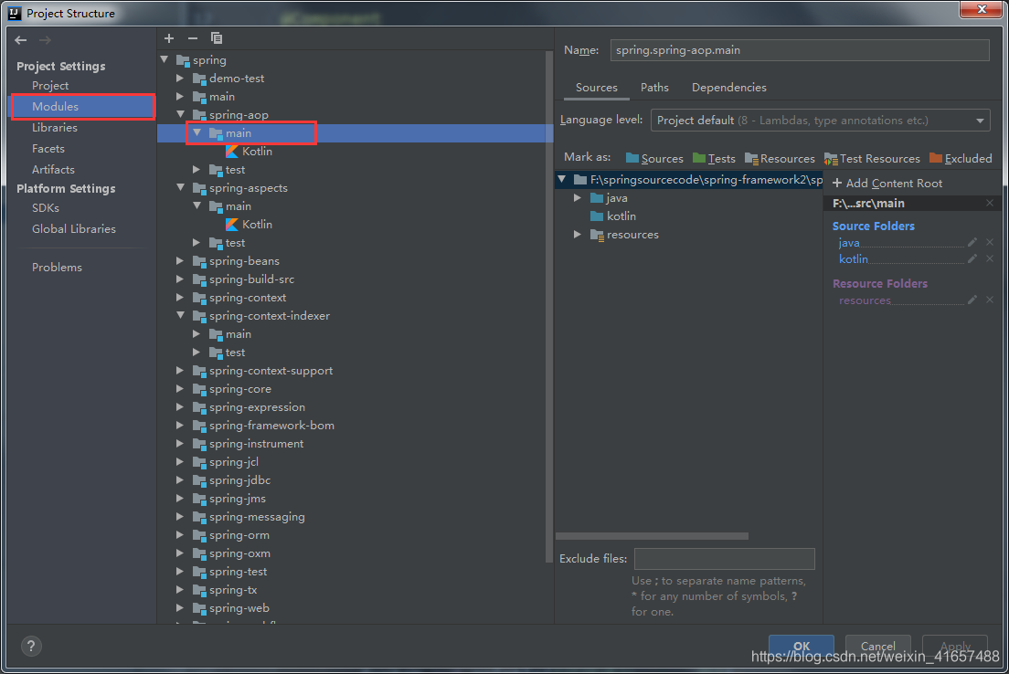Expand test under spring-aop
1009x674 pixels.
coord(196,170)
